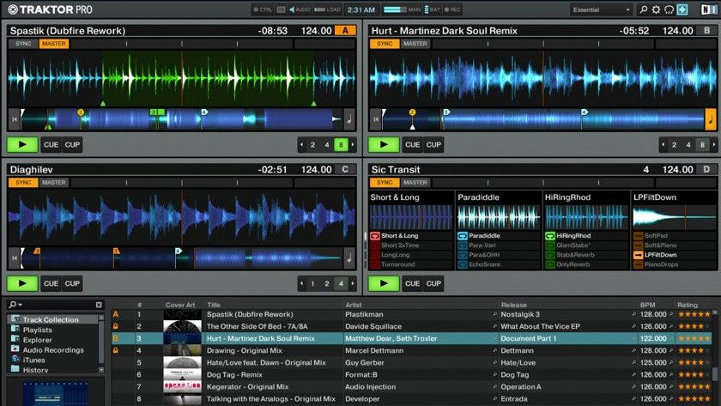The image size is (721, 406).
Task: Play remix deck D Sic Transit
Action: 384,283
